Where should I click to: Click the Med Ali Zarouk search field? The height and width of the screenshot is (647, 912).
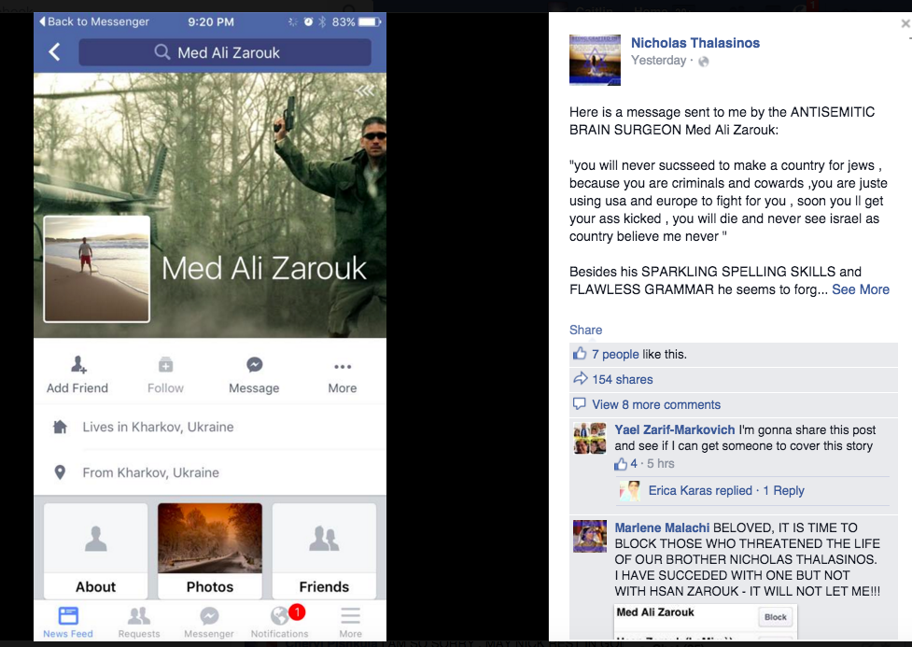[225, 52]
